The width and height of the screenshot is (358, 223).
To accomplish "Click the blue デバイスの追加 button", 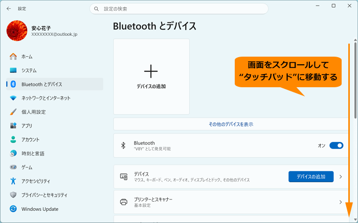I will [311, 177].
